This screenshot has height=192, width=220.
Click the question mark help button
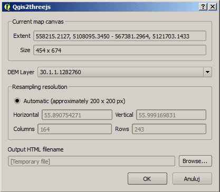click(x=203, y=7)
